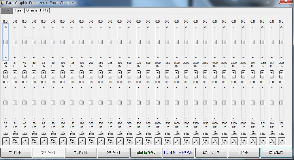Click the plus button for the 25 Hz band
294x160 pixels.
click(5, 72)
